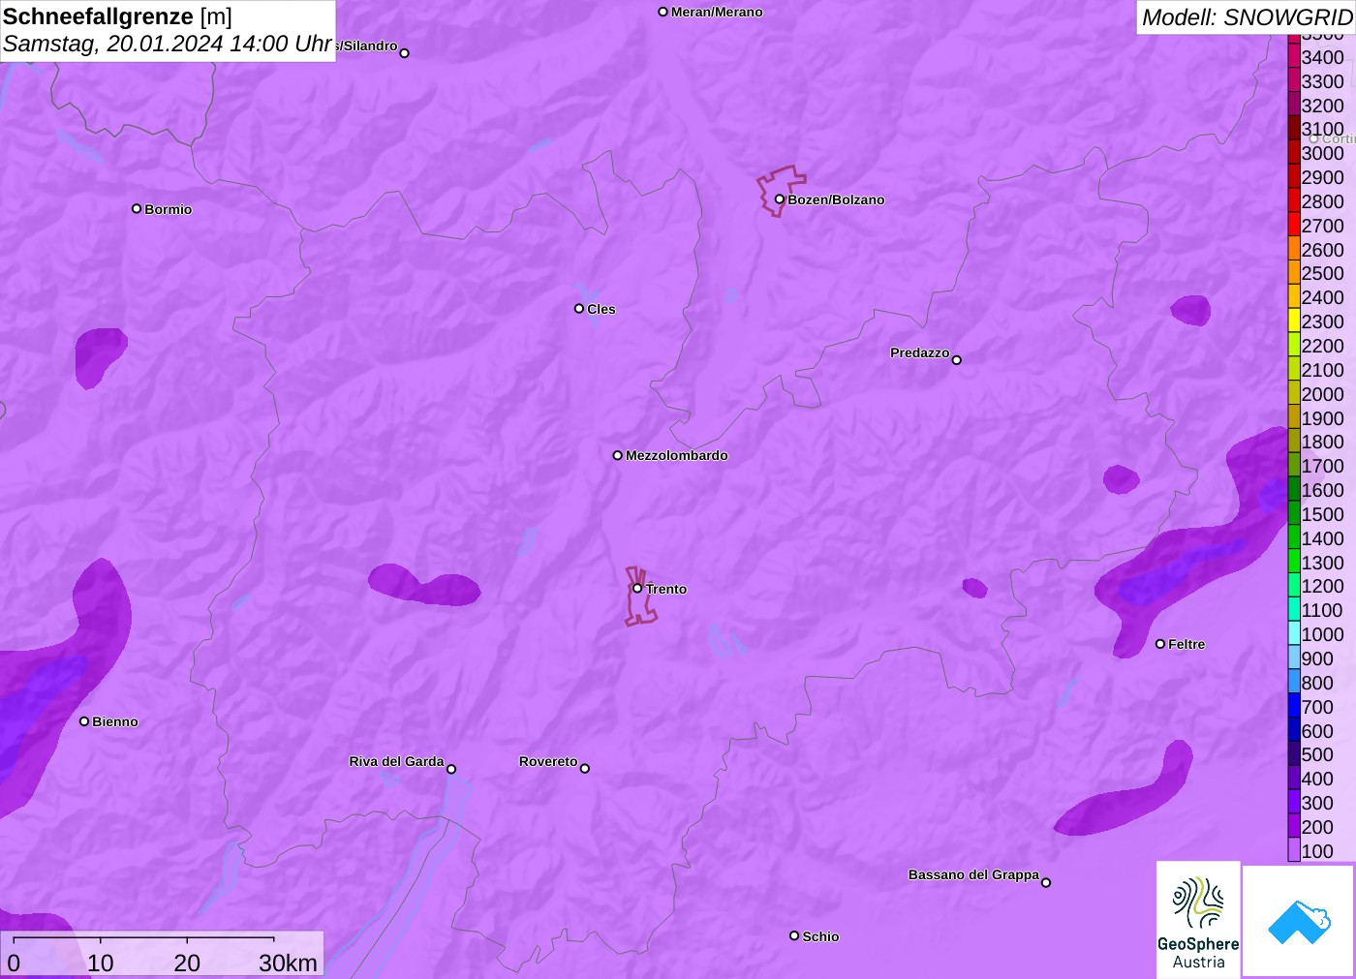Image resolution: width=1356 pixels, height=979 pixels.
Task: Click the Mezzolombardo city marker
Action: tap(618, 455)
